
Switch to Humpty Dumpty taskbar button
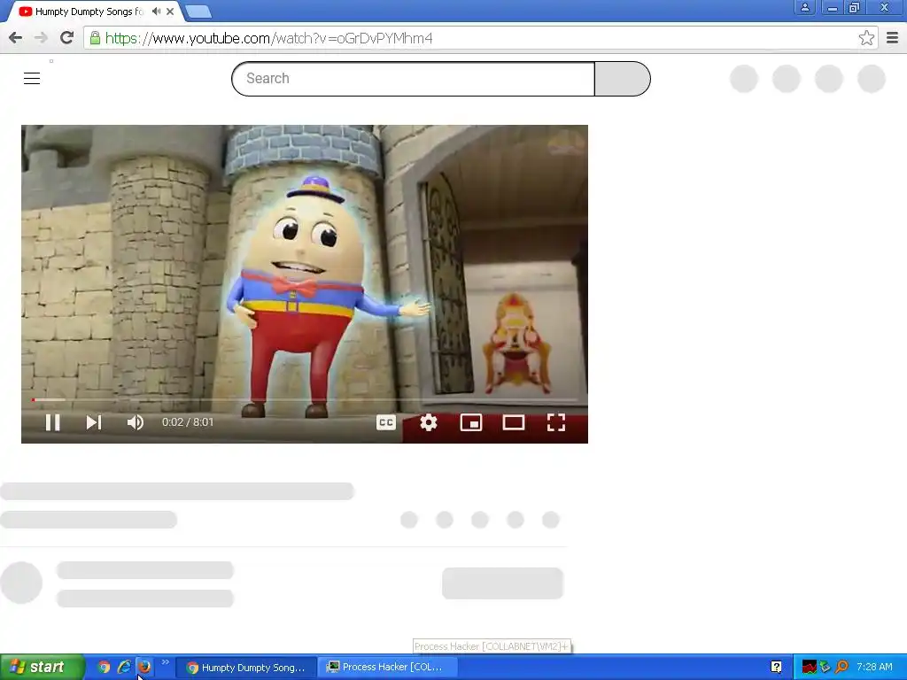click(246, 668)
